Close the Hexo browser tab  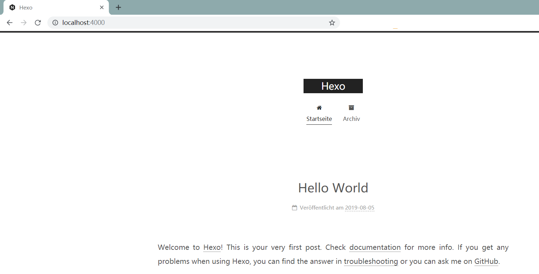tap(102, 7)
